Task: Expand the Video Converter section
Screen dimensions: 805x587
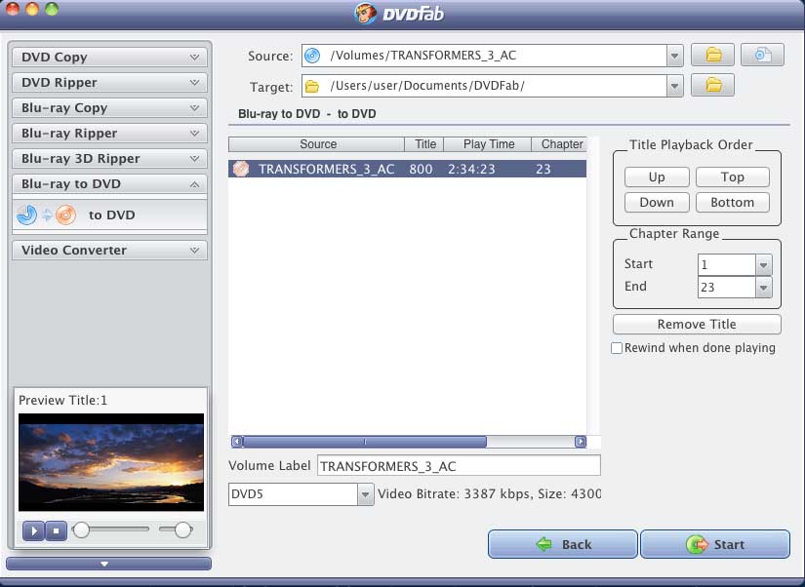Action: 109,251
